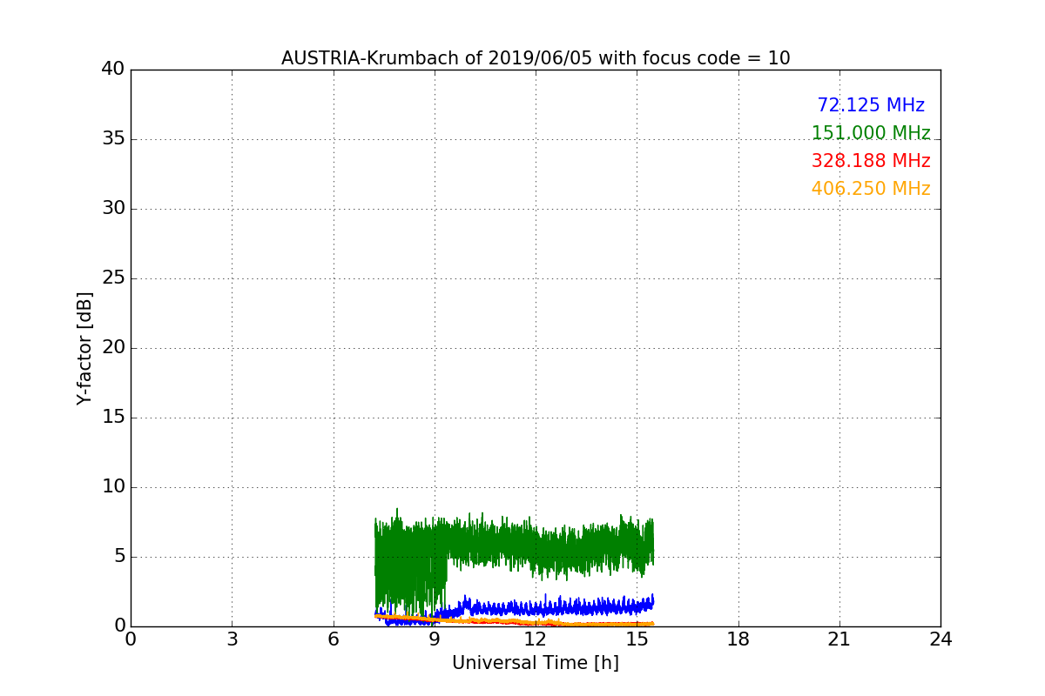Image resolution: width=1045 pixels, height=696 pixels.
Task: Click the x-axis tick label 9
Action: pos(435,639)
